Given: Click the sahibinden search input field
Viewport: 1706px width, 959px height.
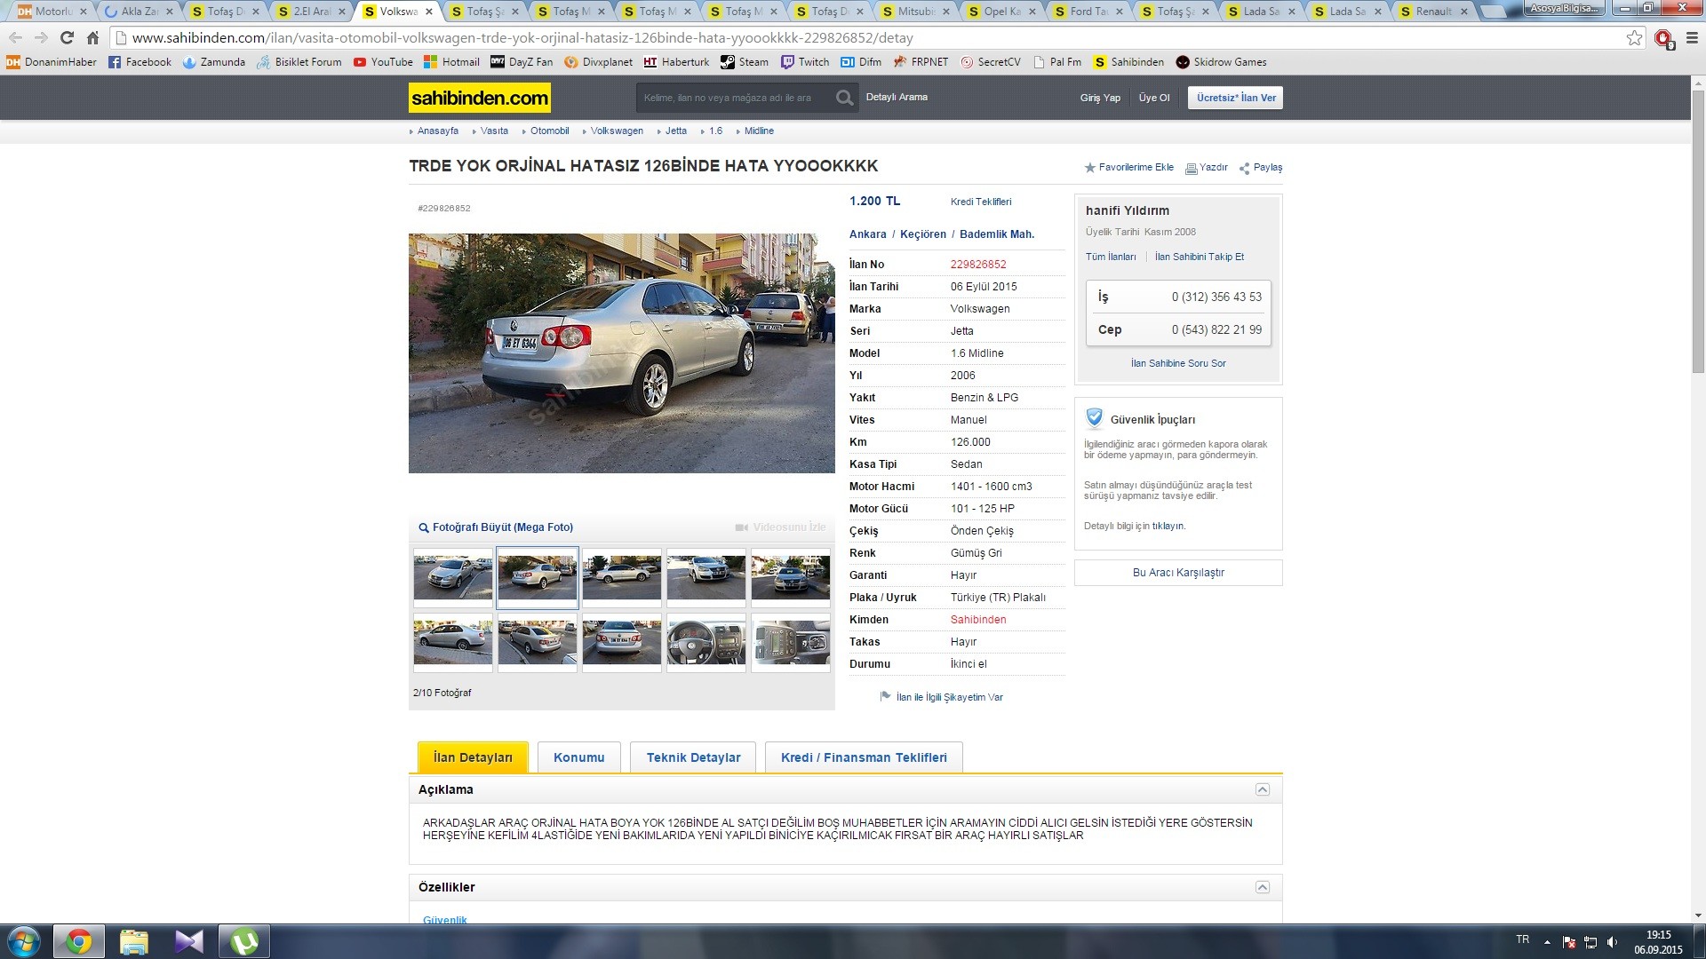Looking at the screenshot, I should point(736,98).
